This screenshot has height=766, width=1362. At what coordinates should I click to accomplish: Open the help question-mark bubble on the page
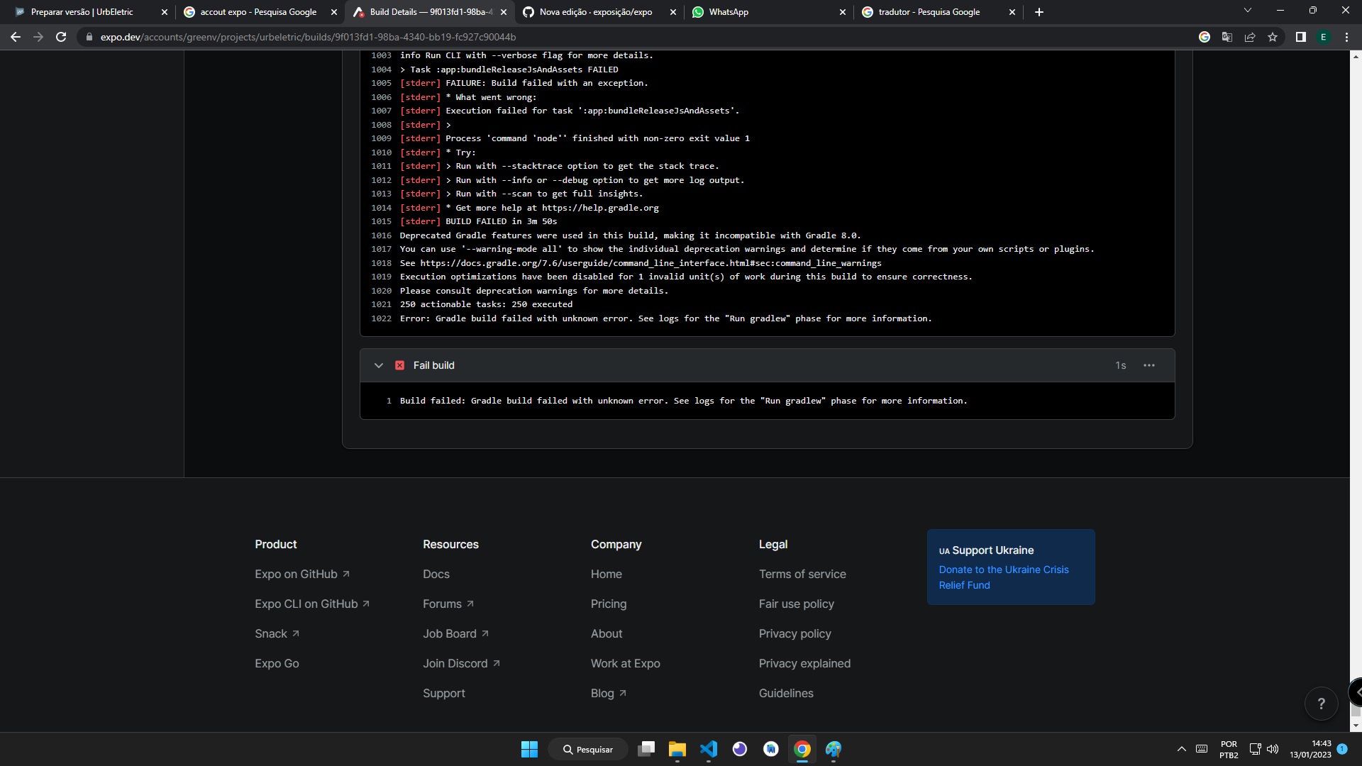point(1321,703)
